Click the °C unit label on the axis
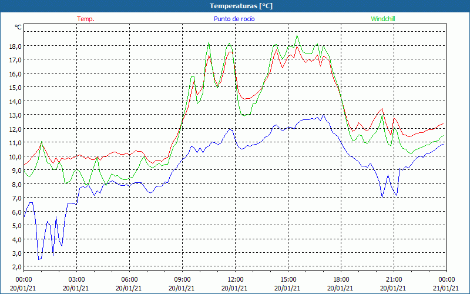The height and width of the screenshot is (294, 470). point(18,27)
